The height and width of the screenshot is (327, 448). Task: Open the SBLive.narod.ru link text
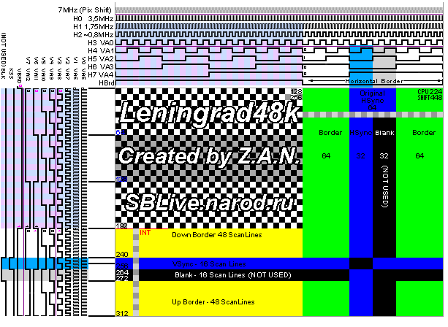210,202
